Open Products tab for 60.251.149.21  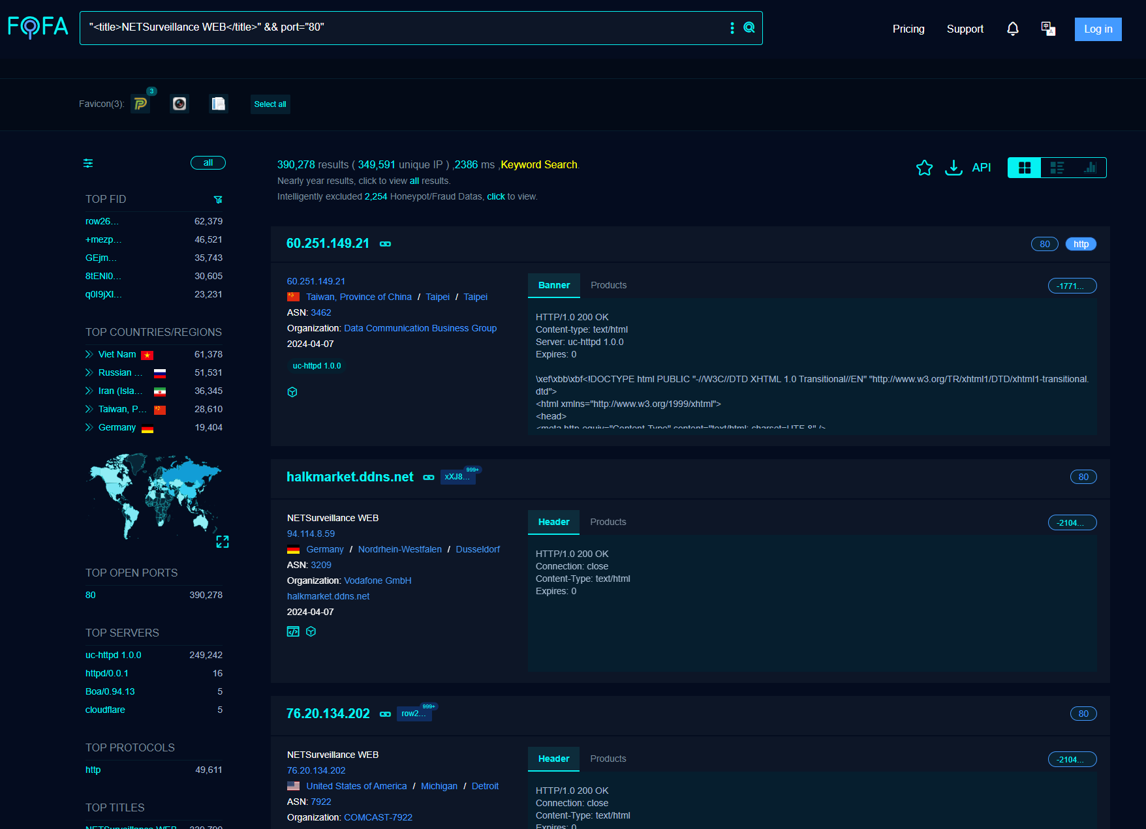608,285
